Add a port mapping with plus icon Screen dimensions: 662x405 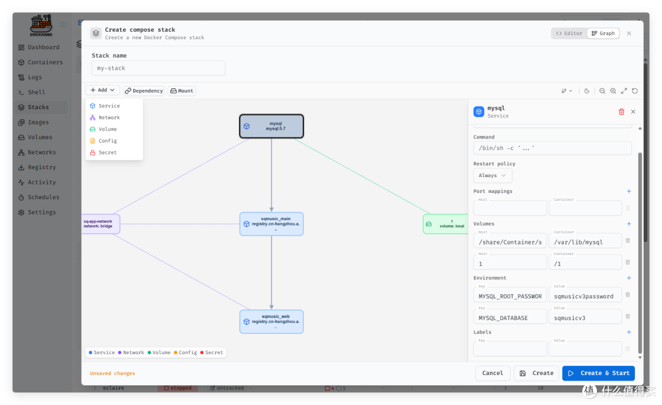(x=629, y=191)
